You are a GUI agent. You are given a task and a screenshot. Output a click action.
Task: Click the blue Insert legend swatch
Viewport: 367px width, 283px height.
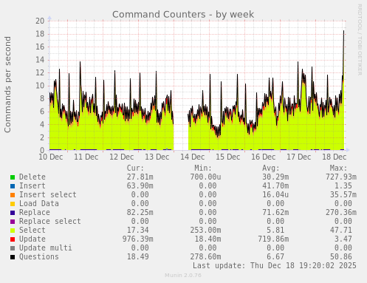click(x=13, y=186)
